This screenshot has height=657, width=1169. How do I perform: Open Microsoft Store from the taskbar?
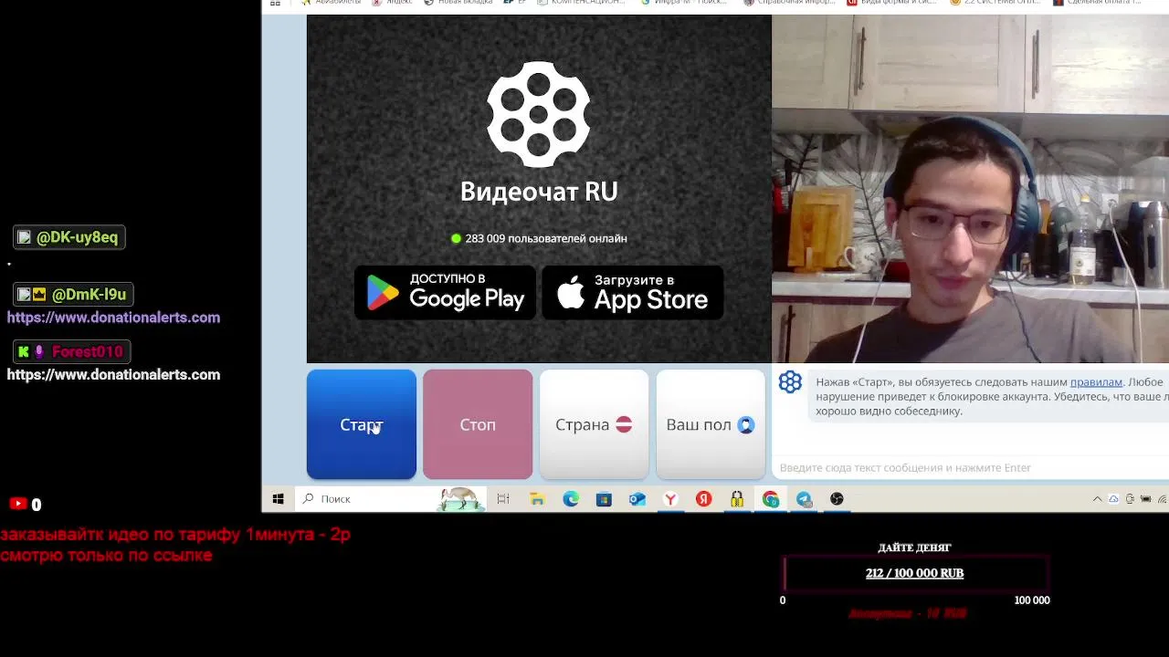point(604,499)
